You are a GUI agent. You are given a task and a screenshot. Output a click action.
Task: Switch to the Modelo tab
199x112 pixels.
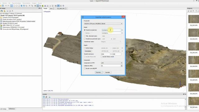coord(45,8)
